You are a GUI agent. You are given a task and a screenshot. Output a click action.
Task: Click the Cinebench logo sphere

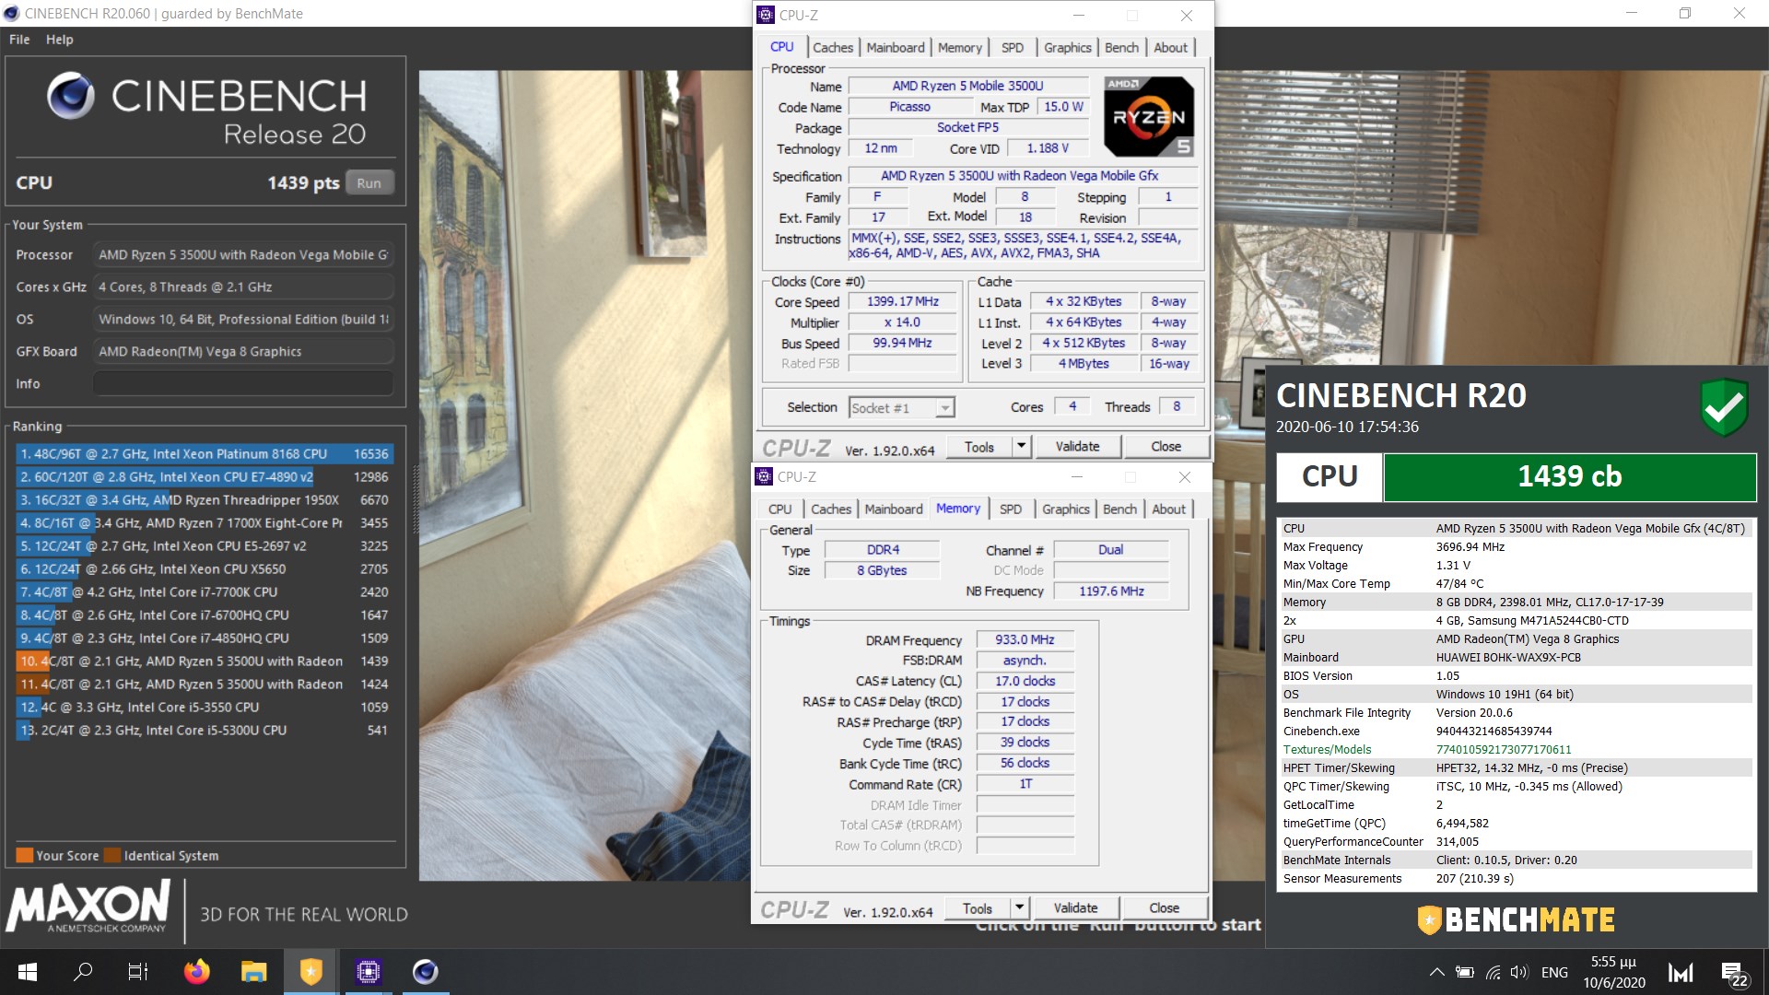click(71, 96)
